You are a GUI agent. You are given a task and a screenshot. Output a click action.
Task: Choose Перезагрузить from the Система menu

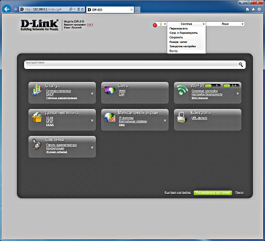[178, 28]
